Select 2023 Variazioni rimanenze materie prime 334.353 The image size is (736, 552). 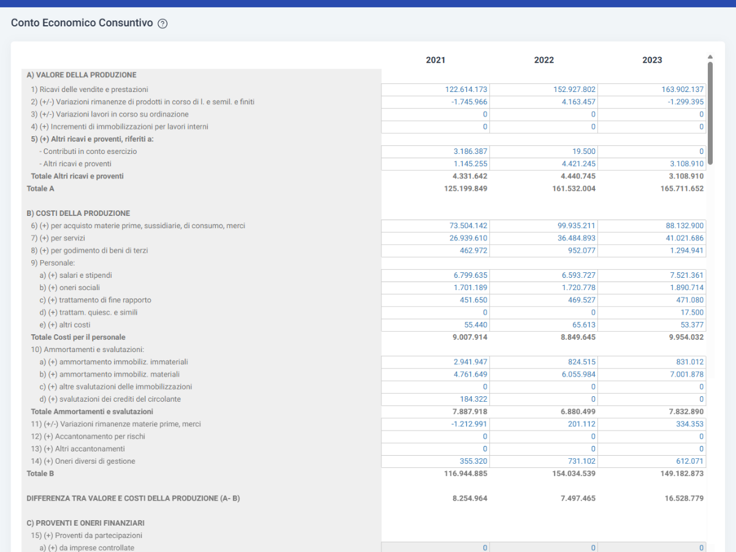[652, 424]
